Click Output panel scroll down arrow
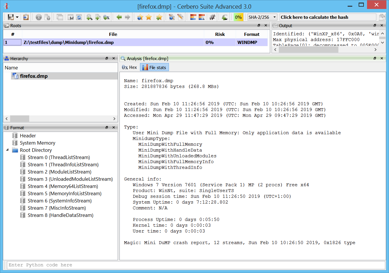Image resolution: width=389 pixels, height=273 pixels. coord(382,43)
